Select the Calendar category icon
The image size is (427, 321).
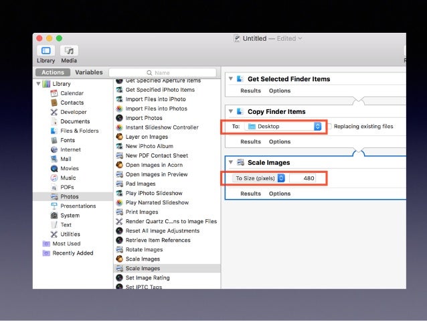[x=54, y=93]
